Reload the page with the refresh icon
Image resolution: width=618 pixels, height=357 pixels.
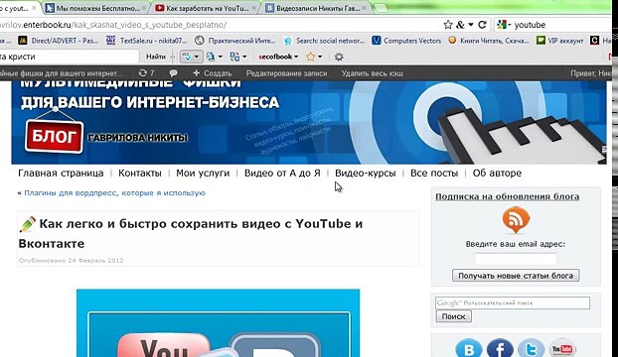(x=482, y=25)
